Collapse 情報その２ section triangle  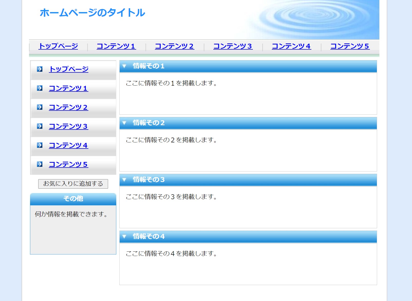124,123
